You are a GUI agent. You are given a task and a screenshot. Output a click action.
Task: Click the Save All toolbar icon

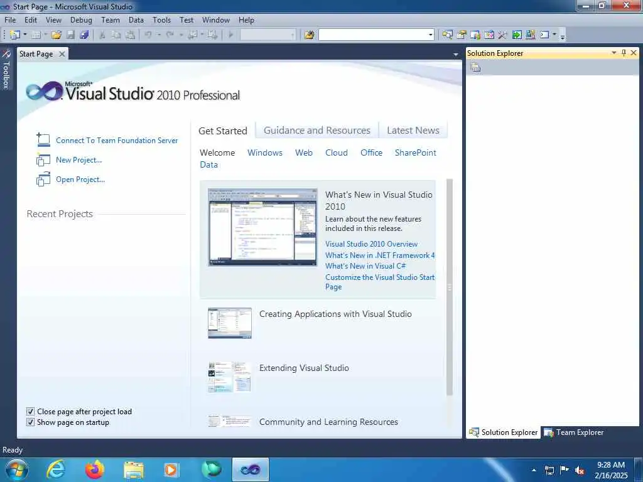pos(85,35)
